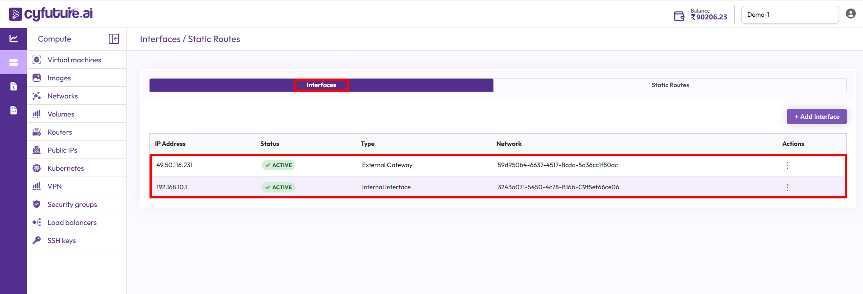Switch to the Static Routes tab
This screenshot has width=863, height=294.
coord(670,85)
